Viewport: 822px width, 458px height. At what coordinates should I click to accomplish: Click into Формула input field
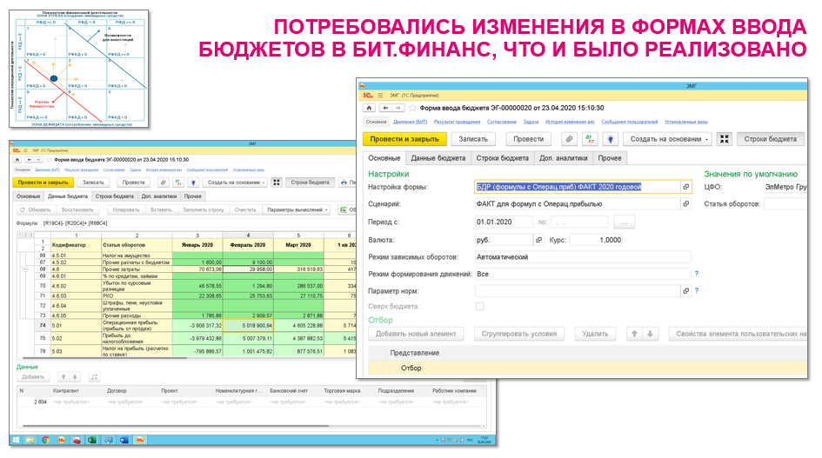click(199, 223)
